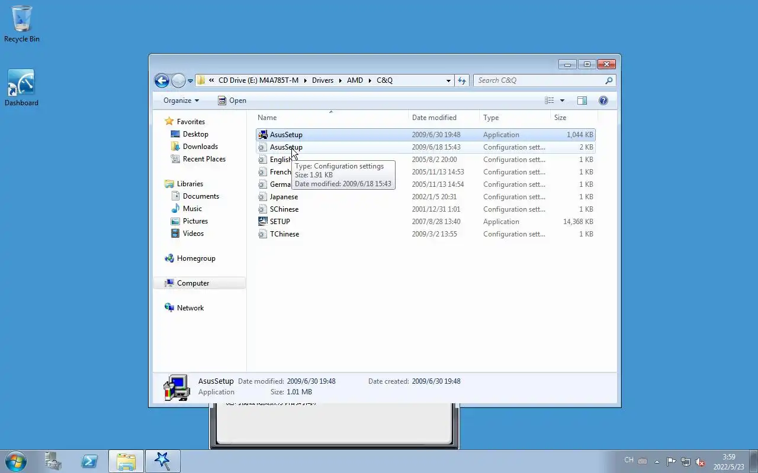Expand dropdown arrow after AMD breadcrumb
The height and width of the screenshot is (473, 758).
[x=370, y=80]
